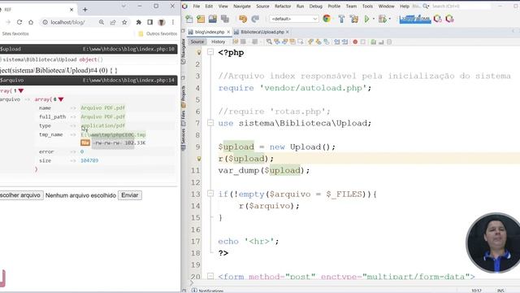Click the lightbulb hint on line 10
Viewport: 520px width, 293px height.
(199, 159)
